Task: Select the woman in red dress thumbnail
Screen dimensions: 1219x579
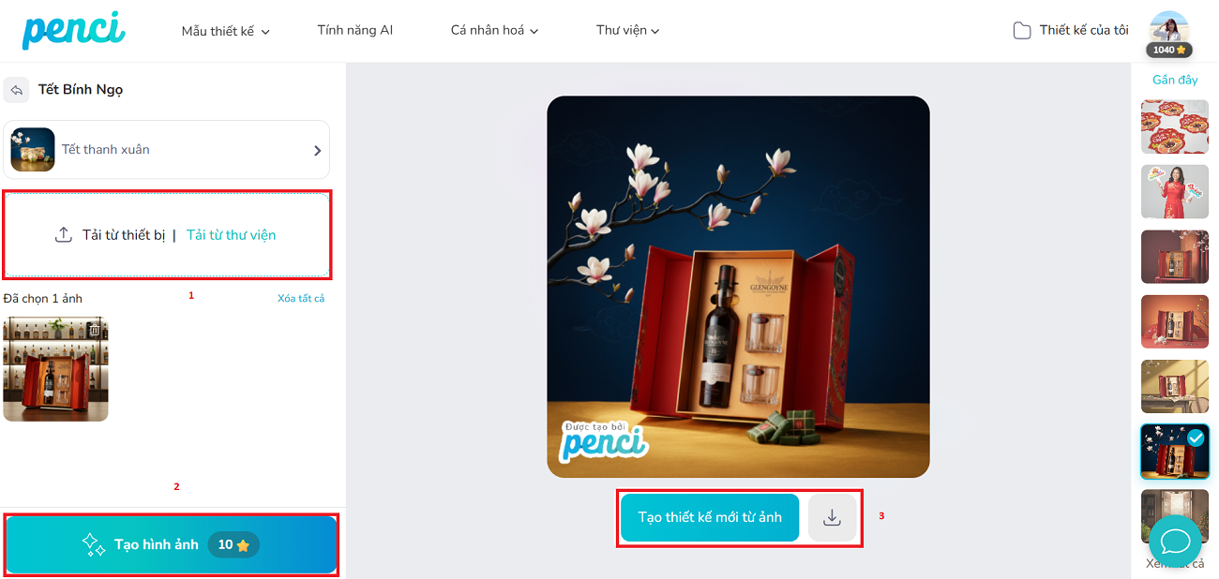Action: [x=1175, y=192]
